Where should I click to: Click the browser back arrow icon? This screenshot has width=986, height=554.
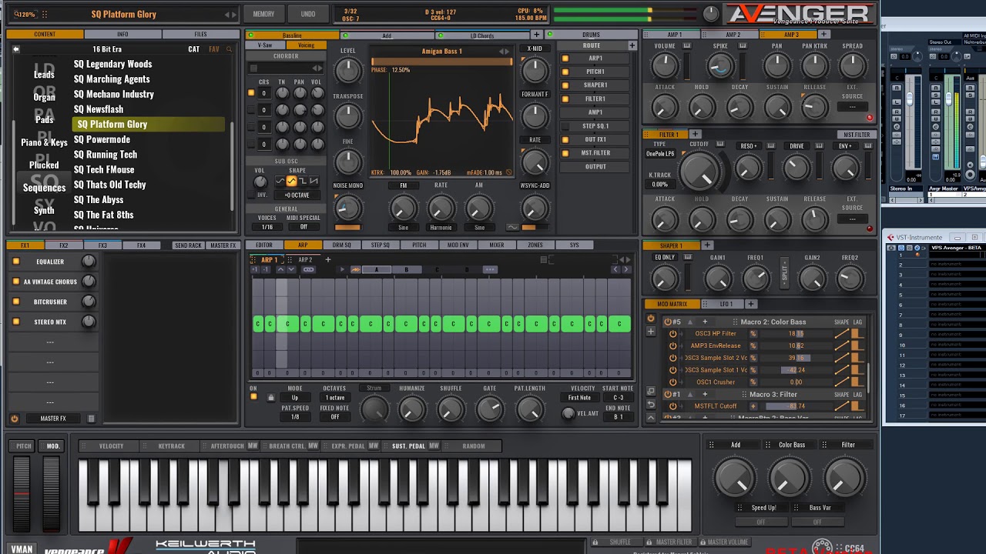point(15,49)
